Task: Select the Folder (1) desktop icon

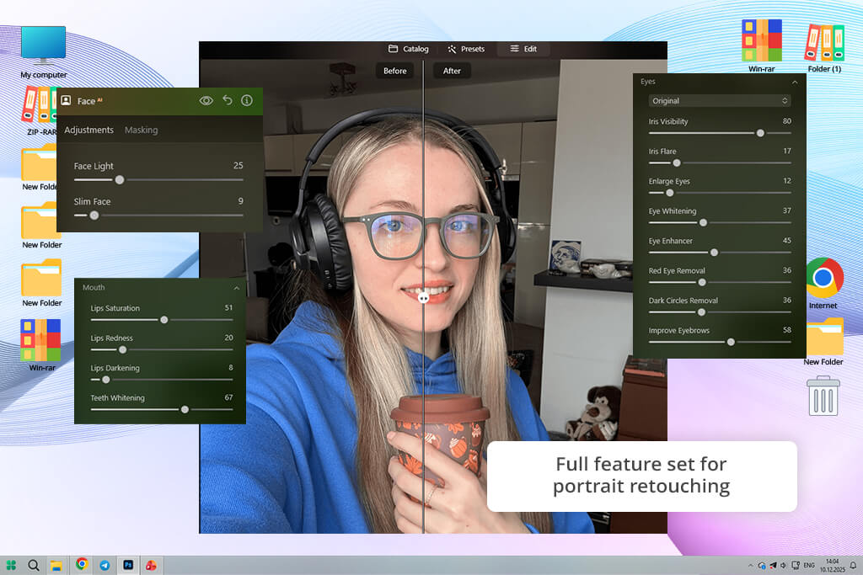Action: point(824,48)
